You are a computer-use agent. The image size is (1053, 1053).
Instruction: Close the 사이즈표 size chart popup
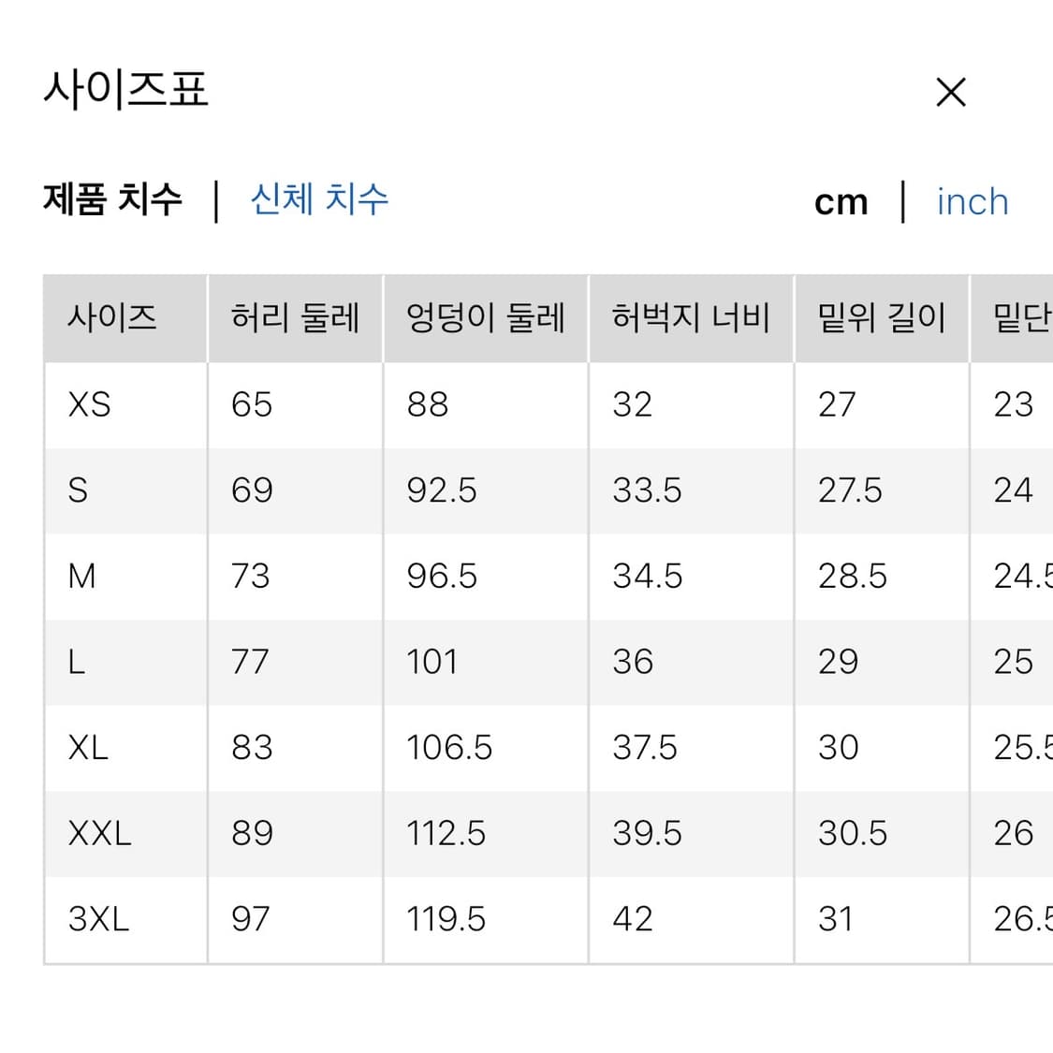tap(951, 92)
